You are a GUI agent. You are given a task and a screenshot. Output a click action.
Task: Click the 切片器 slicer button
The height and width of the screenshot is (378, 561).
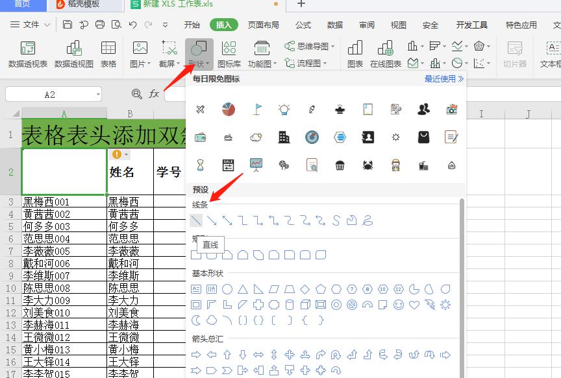515,54
